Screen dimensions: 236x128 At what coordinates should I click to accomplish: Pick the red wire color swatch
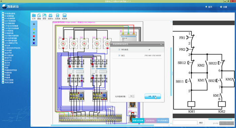click(34, 36)
